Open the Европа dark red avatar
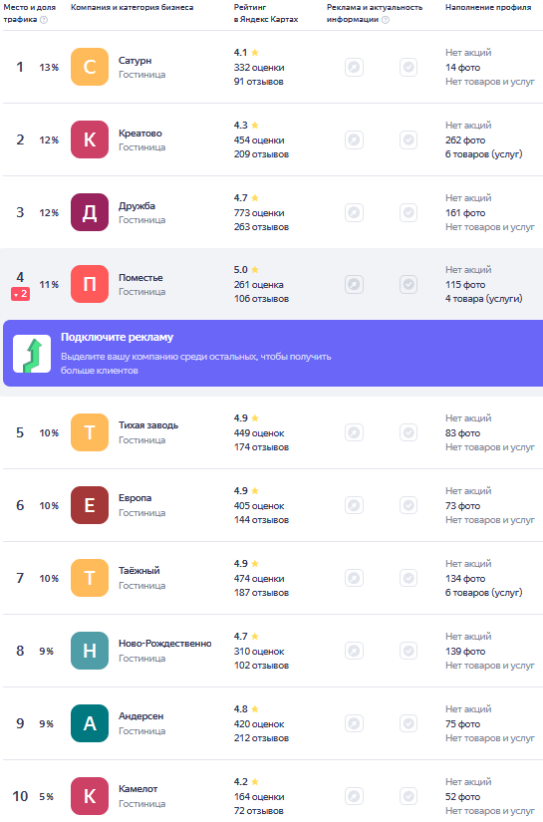This screenshot has width=543, height=822. tap(90, 505)
